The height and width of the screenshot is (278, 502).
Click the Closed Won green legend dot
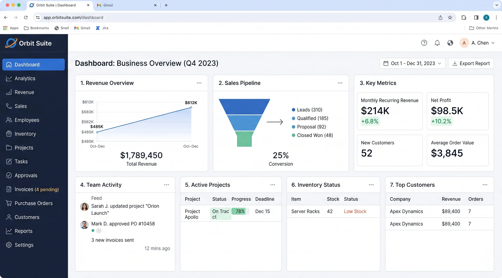(293, 135)
